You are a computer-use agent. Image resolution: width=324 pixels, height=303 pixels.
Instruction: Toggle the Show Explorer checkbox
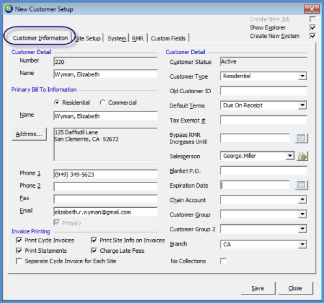point(312,27)
